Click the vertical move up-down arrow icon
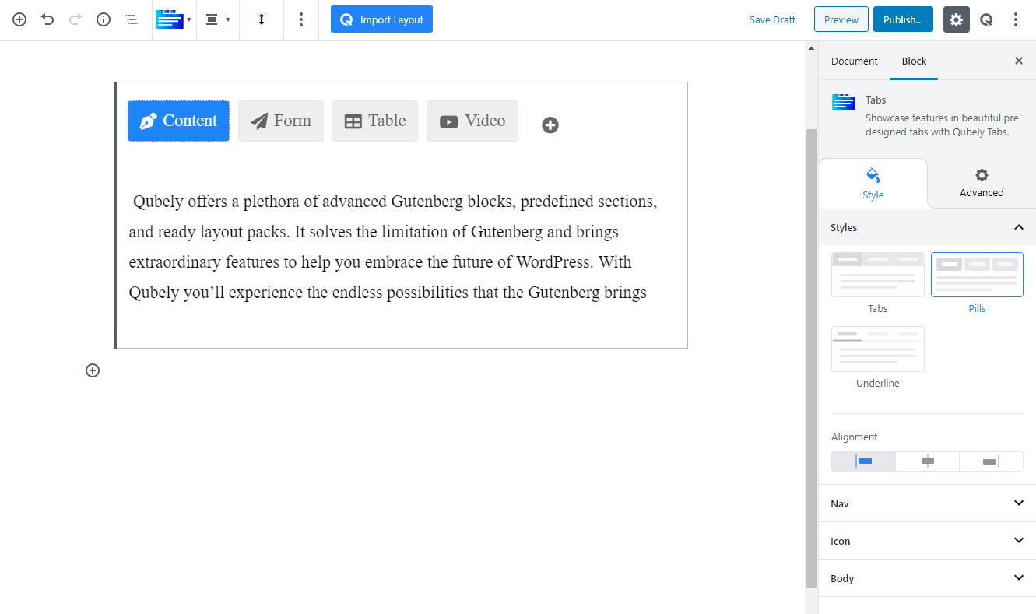Viewport: 1036px width, 614px height. (262, 19)
